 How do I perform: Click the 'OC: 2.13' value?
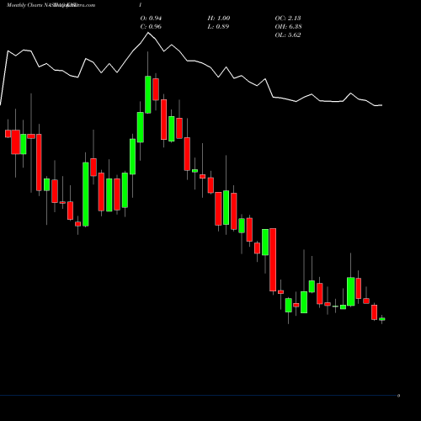click(x=288, y=19)
